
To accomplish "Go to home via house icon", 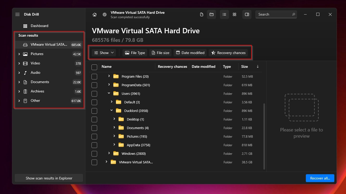I will (x=95, y=15).
